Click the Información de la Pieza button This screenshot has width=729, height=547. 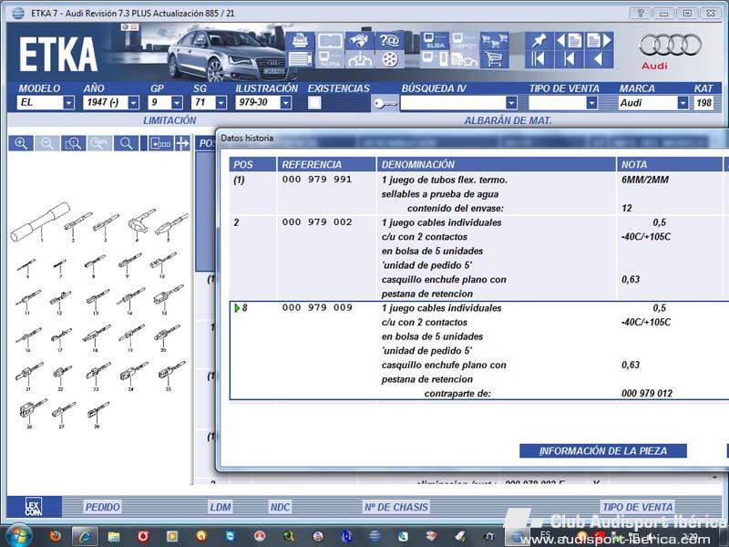pyautogui.click(x=603, y=450)
